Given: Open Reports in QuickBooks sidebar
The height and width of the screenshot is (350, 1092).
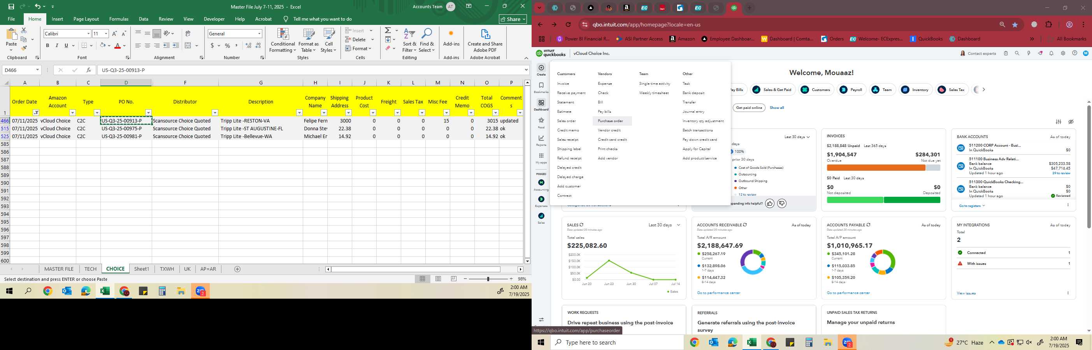Looking at the screenshot, I should pos(541,141).
